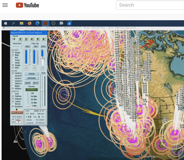Click the MAG filter button
184x160 pixels.
point(27,46)
